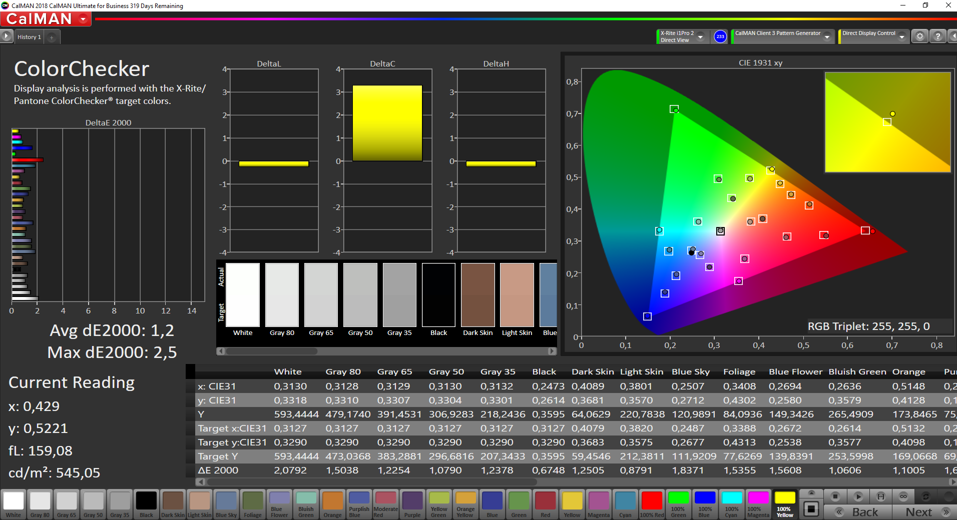This screenshot has width=957, height=520.
Task: Click the Target Y row label
Action: (218, 456)
